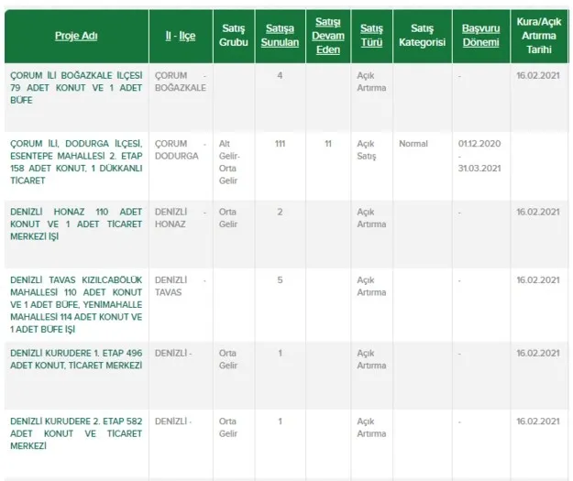Open Denizli Kurudere 1. Etap 496 Konut
573x481 pixels.
75,358
